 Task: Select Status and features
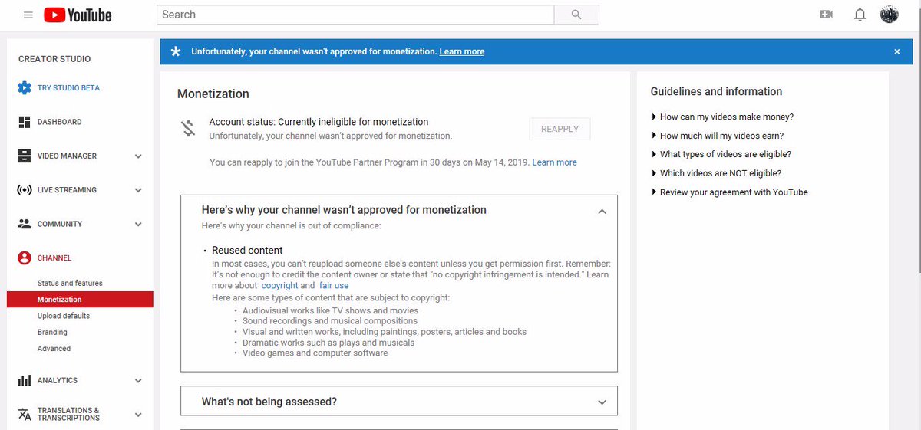pyautogui.click(x=70, y=284)
